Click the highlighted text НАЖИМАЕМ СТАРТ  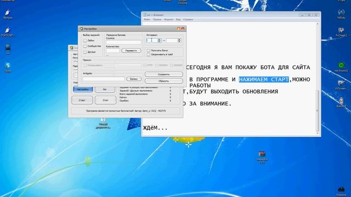click(x=264, y=79)
